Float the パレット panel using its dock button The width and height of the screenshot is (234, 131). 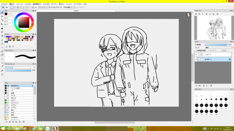pyautogui.click(x=33, y=34)
